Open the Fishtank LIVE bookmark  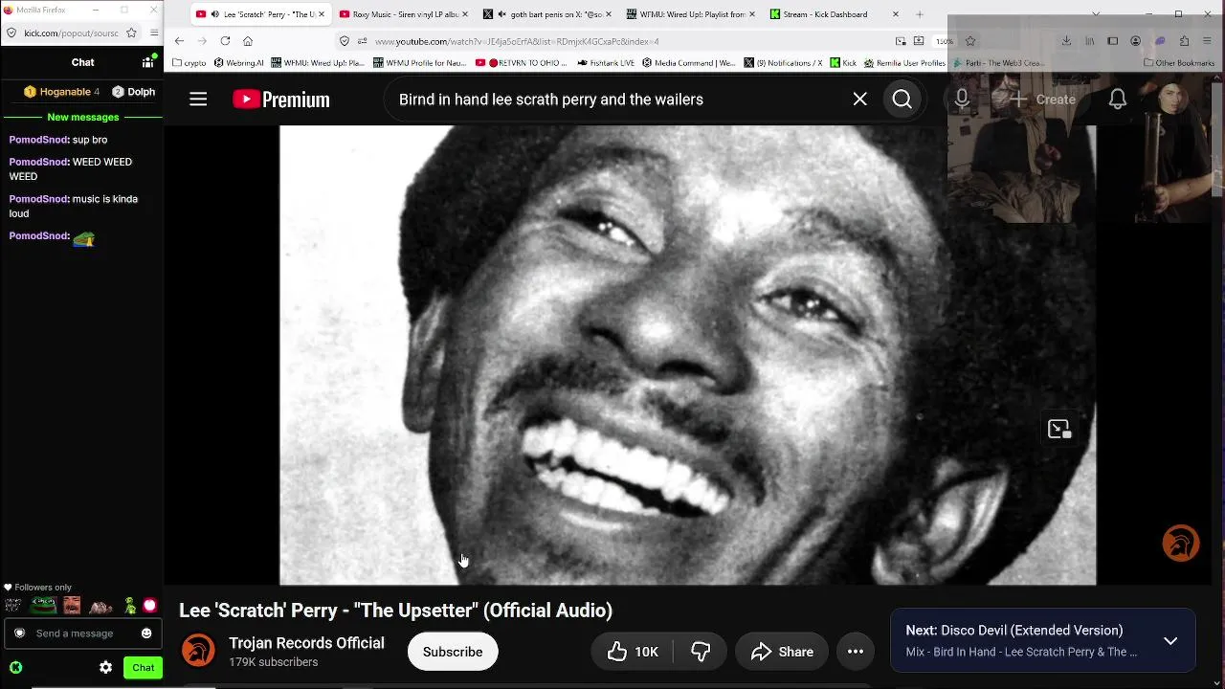[x=606, y=63]
